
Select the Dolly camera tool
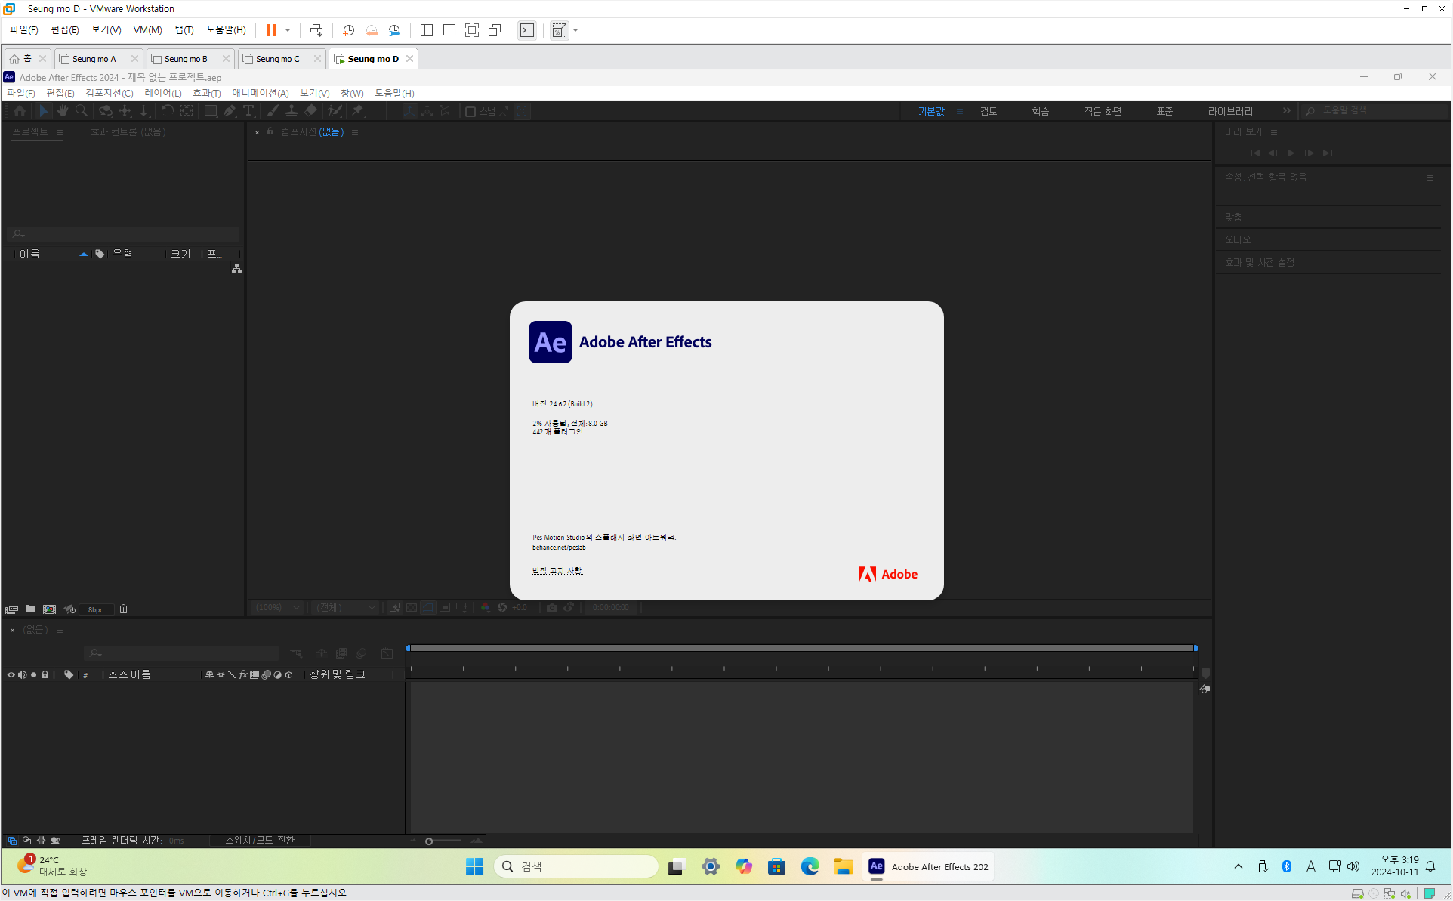tap(143, 111)
